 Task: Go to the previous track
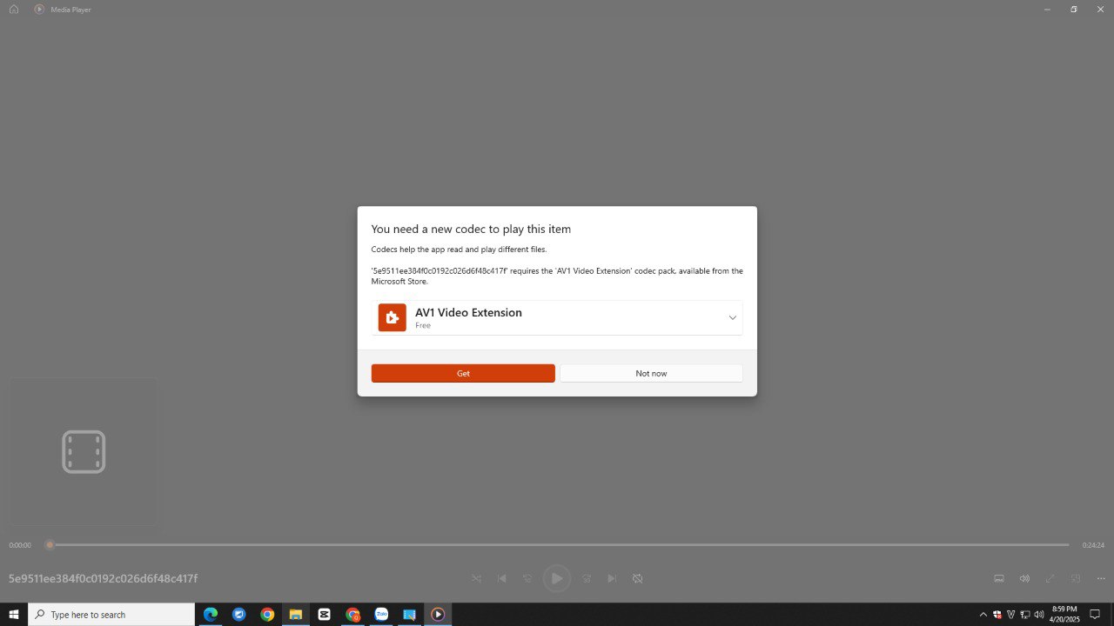pyautogui.click(x=501, y=578)
